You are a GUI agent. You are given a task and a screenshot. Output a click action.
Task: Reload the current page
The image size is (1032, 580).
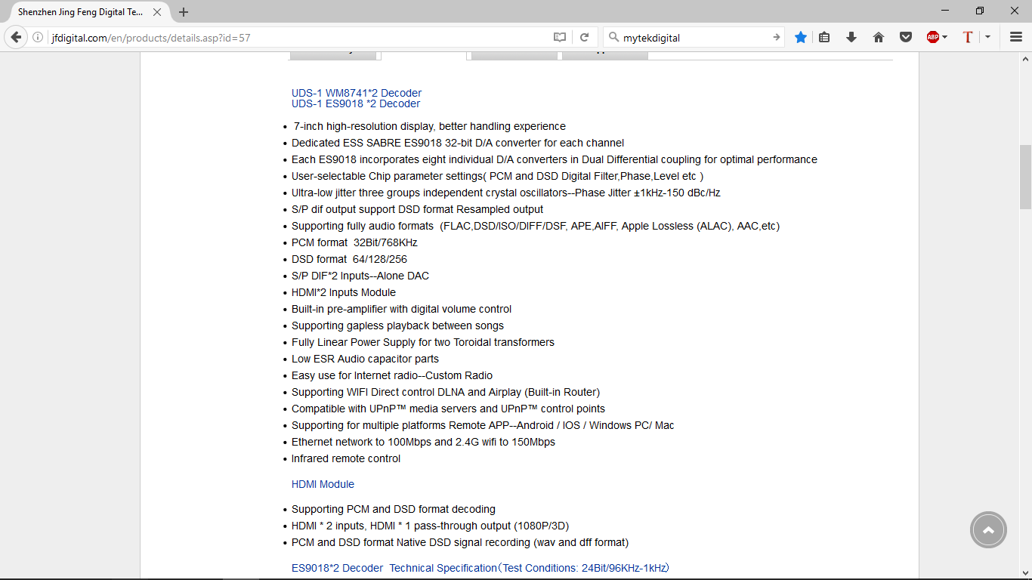(x=584, y=37)
